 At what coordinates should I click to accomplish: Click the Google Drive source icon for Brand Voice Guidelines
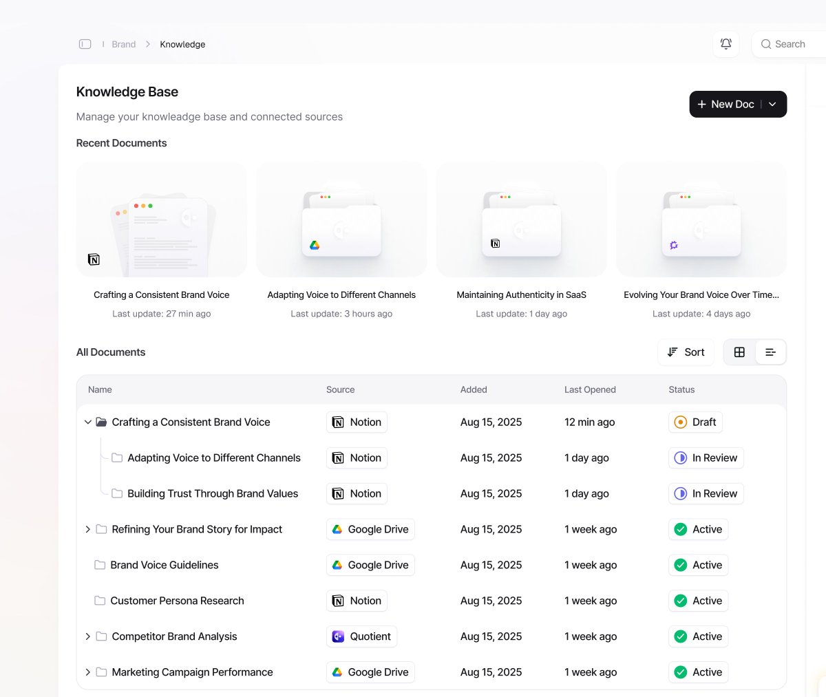(338, 565)
